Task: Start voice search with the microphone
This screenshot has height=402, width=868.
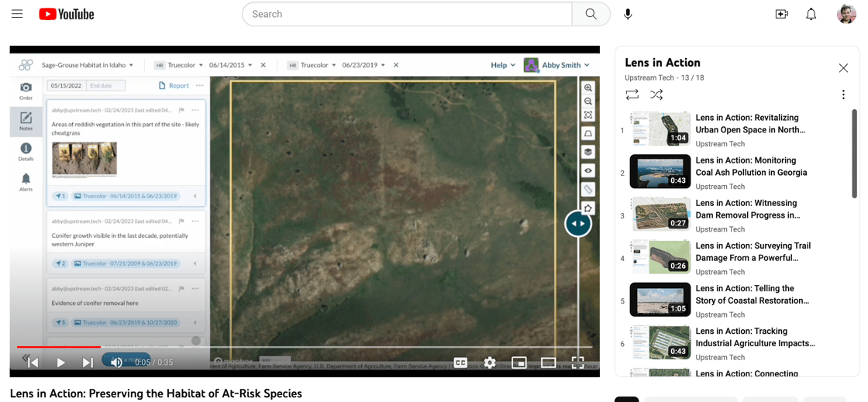Action: (628, 15)
